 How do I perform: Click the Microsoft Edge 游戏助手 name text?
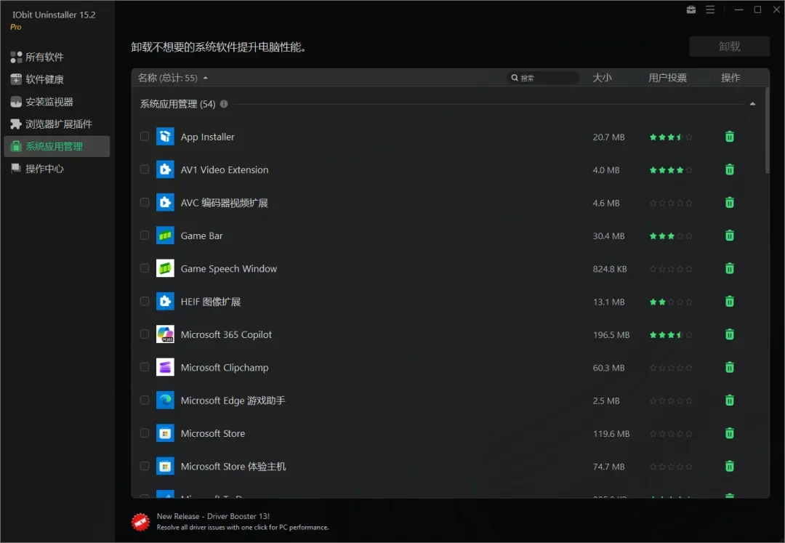tap(233, 401)
